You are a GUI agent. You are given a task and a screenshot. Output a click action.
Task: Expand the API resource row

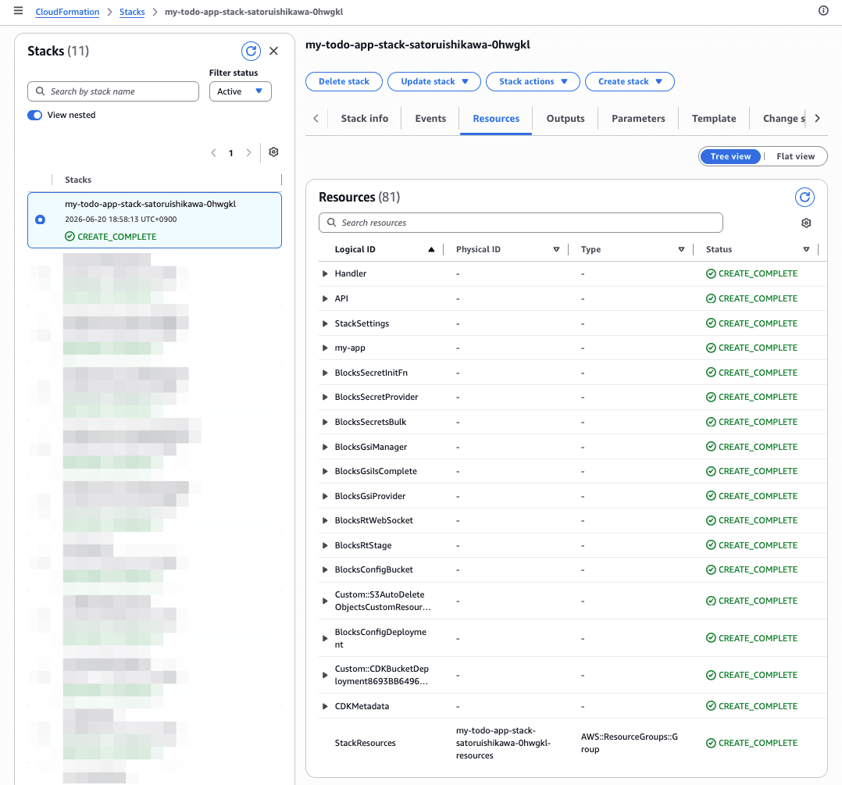point(325,298)
